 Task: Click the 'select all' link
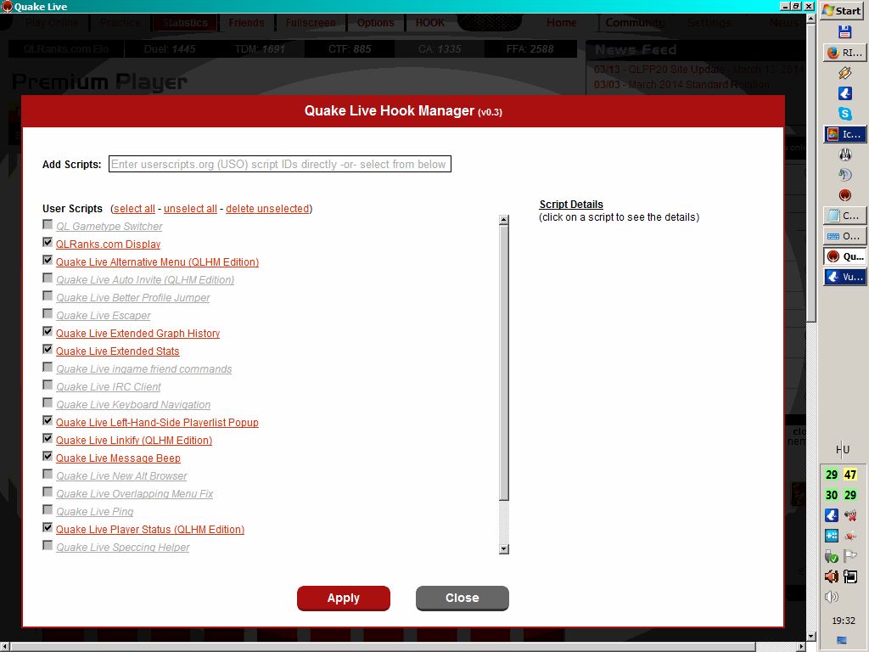[x=134, y=209]
